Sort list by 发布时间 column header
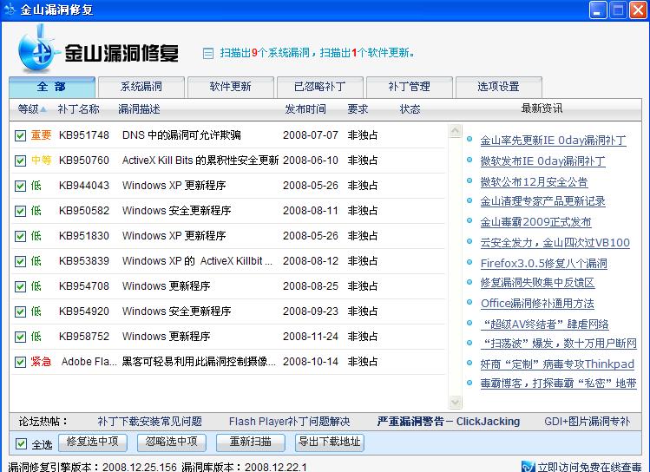This screenshot has height=472, width=650. click(305, 109)
